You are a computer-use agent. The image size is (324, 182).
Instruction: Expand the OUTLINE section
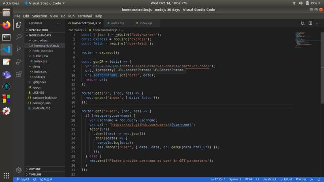click(x=35, y=169)
